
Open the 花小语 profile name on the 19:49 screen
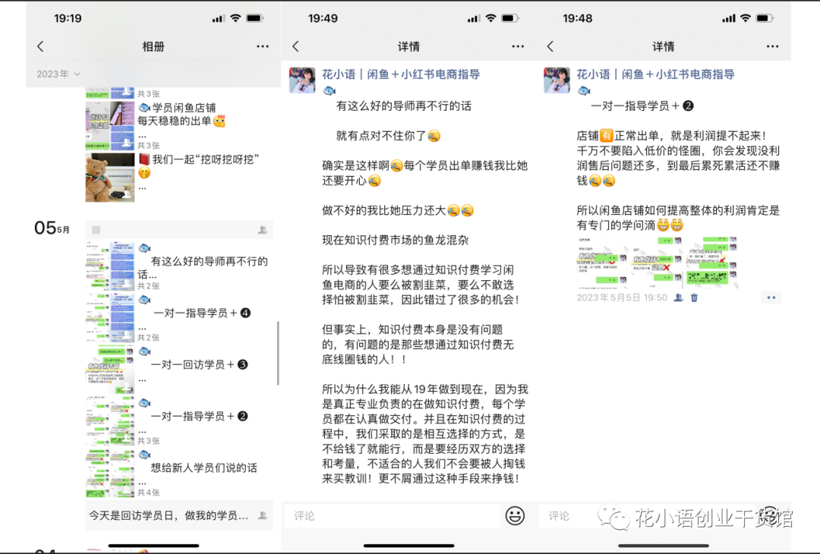(x=401, y=74)
